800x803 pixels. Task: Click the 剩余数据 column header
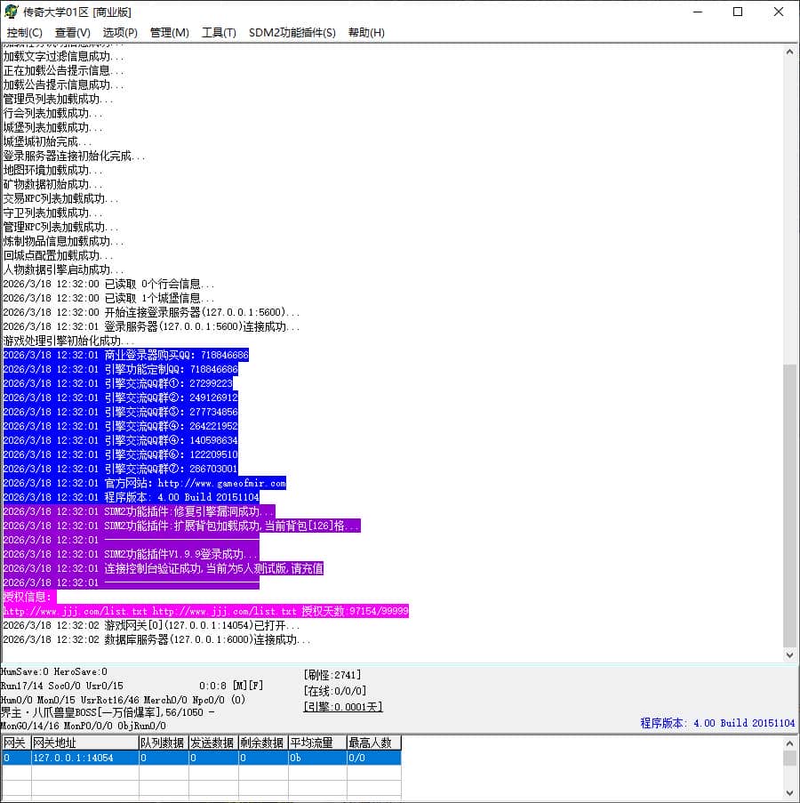point(264,743)
